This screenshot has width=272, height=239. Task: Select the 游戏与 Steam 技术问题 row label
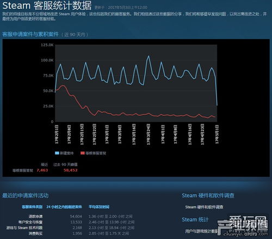click(x=24, y=228)
